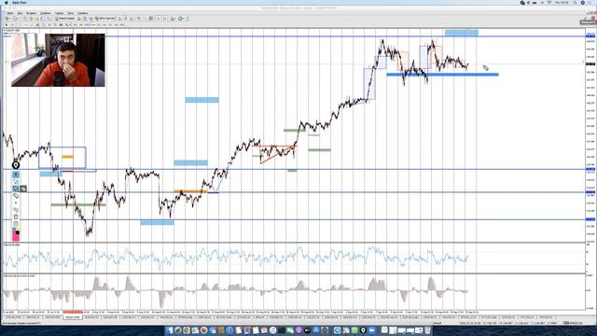Screen dimensions: 597x336
Task: Switch to the D1 timeframe
Action: (110, 25)
